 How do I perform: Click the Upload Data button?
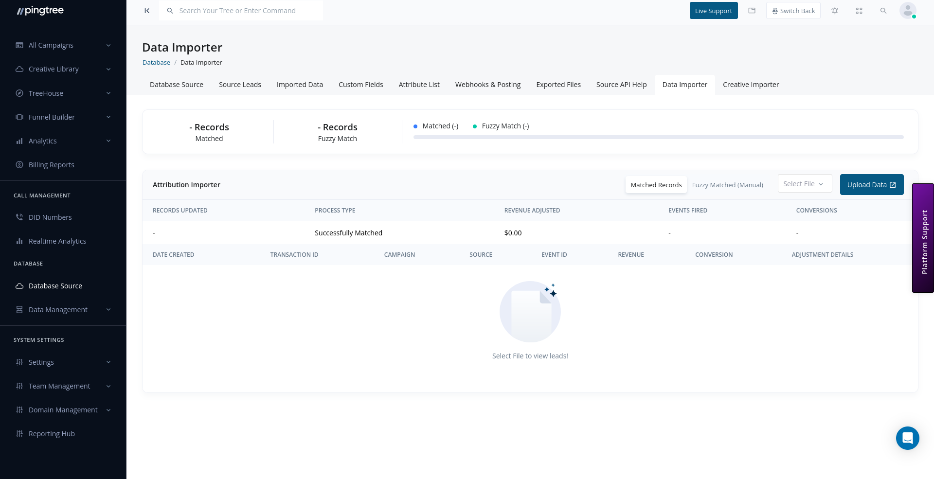872,184
